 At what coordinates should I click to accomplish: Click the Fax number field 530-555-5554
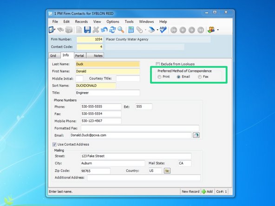101,114
